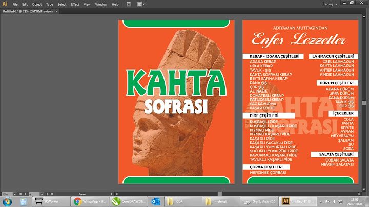Viewport: 369px width, 207px height.
Task: Switch to the CorelDRAW taskbar window
Action: pyautogui.click(x=129, y=201)
